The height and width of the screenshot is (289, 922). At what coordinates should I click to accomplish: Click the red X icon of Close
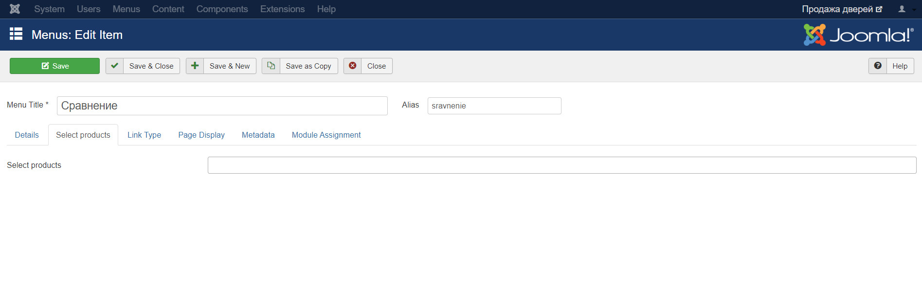coord(353,66)
